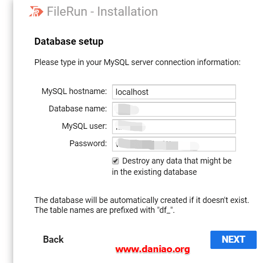Click the "MySQL user:" label
This screenshot has width=272, height=263.
pyautogui.click(x=84, y=126)
